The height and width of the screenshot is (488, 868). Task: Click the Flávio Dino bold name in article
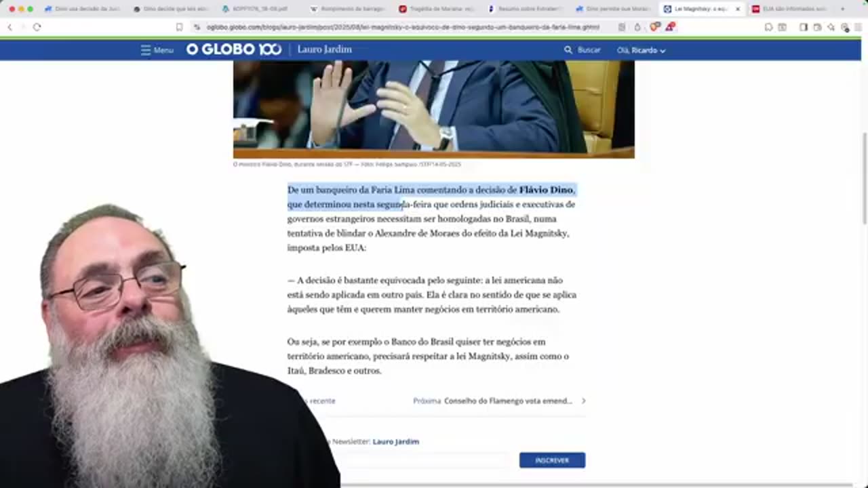coord(546,190)
